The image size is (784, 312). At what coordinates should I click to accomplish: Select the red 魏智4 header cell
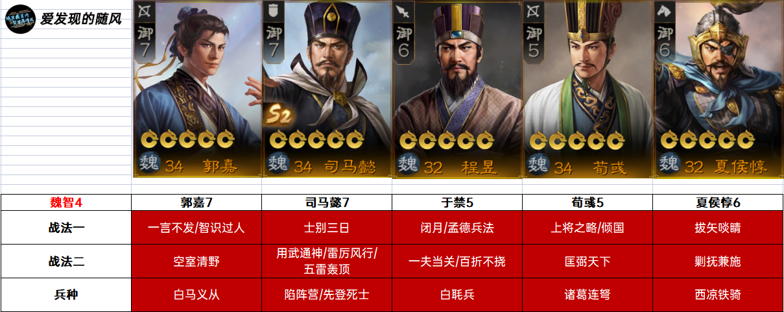(x=66, y=202)
